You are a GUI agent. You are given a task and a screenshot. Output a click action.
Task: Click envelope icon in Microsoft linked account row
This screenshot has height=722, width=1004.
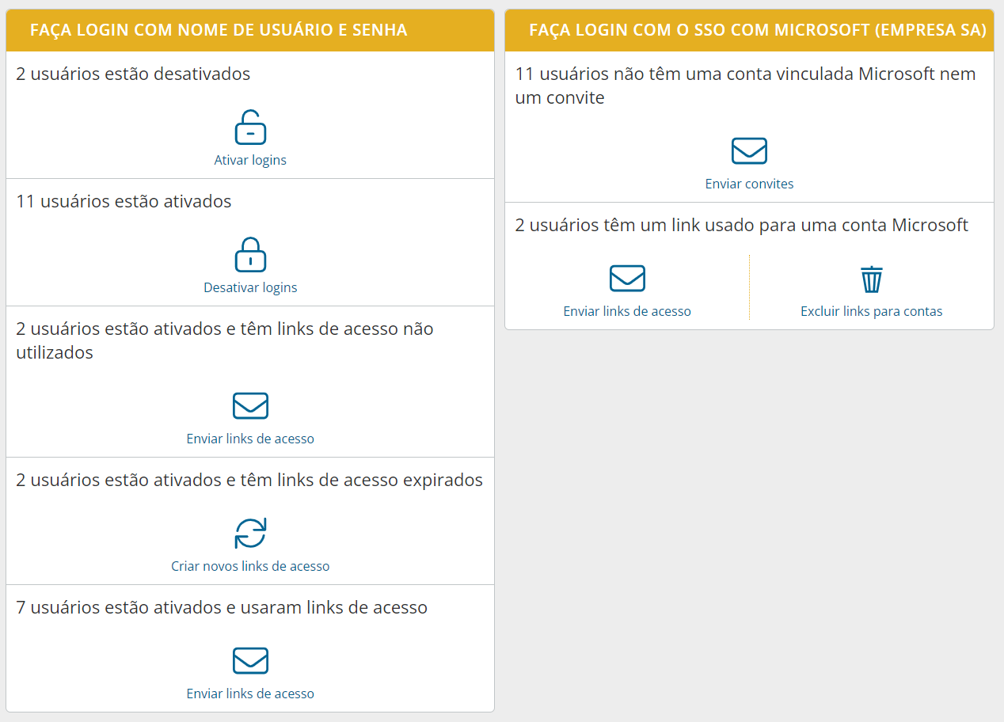point(627,279)
